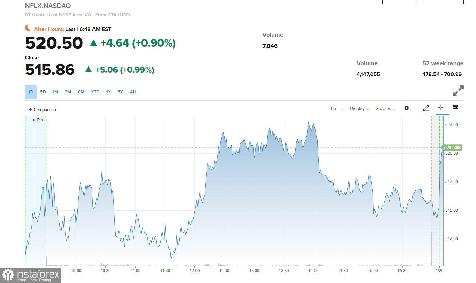Image resolution: width=476 pixels, height=283 pixels.
Task: Switch to the 5D time range
Action: (43, 92)
